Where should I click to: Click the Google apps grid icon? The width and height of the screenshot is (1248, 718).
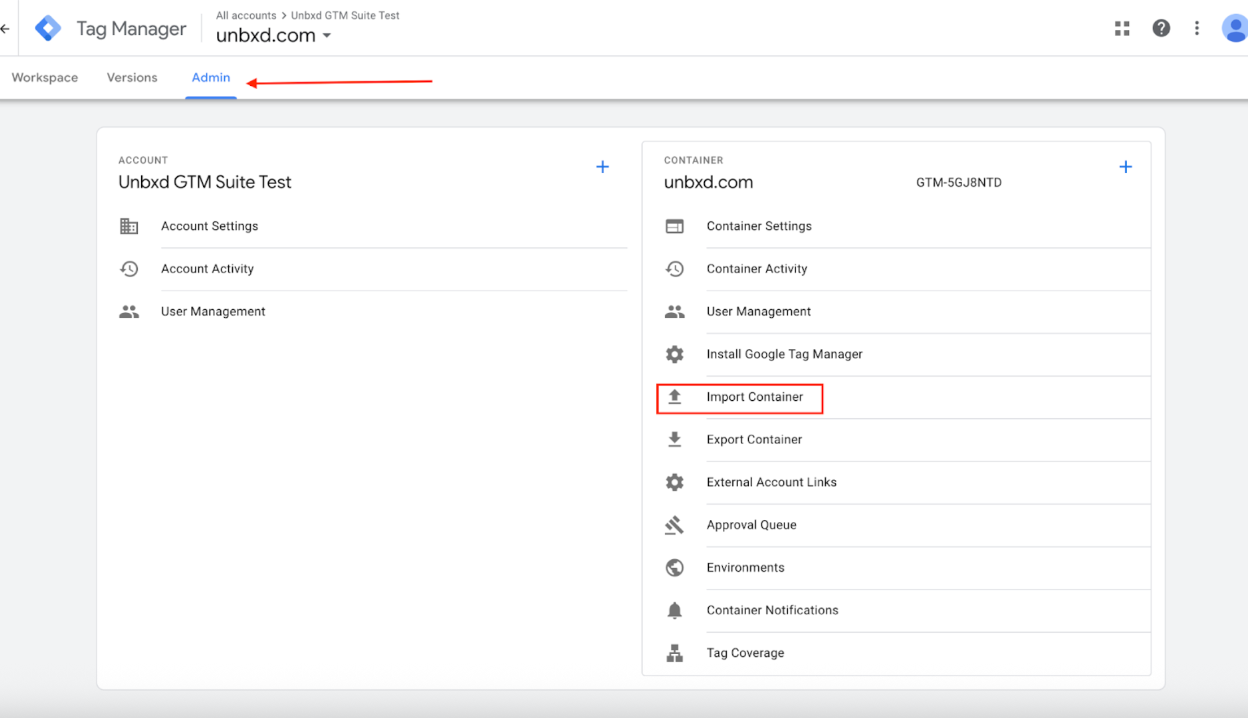[x=1122, y=28]
